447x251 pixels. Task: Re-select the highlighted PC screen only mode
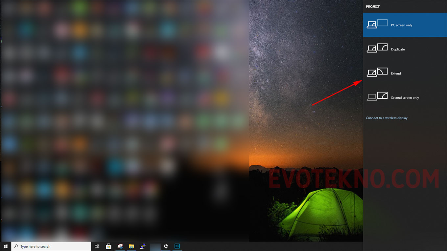pos(405,25)
